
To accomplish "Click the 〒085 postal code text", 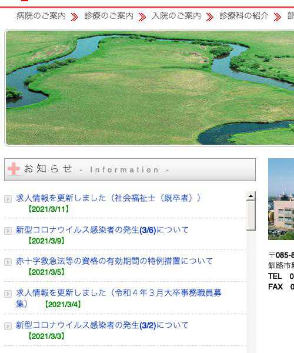I will [281, 255].
